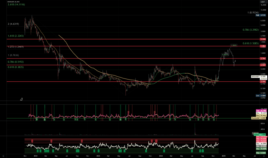This screenshot has height=158, width=268.
Task: Click the red 0.5037 price axis label
Action: (x=263, y=65)
